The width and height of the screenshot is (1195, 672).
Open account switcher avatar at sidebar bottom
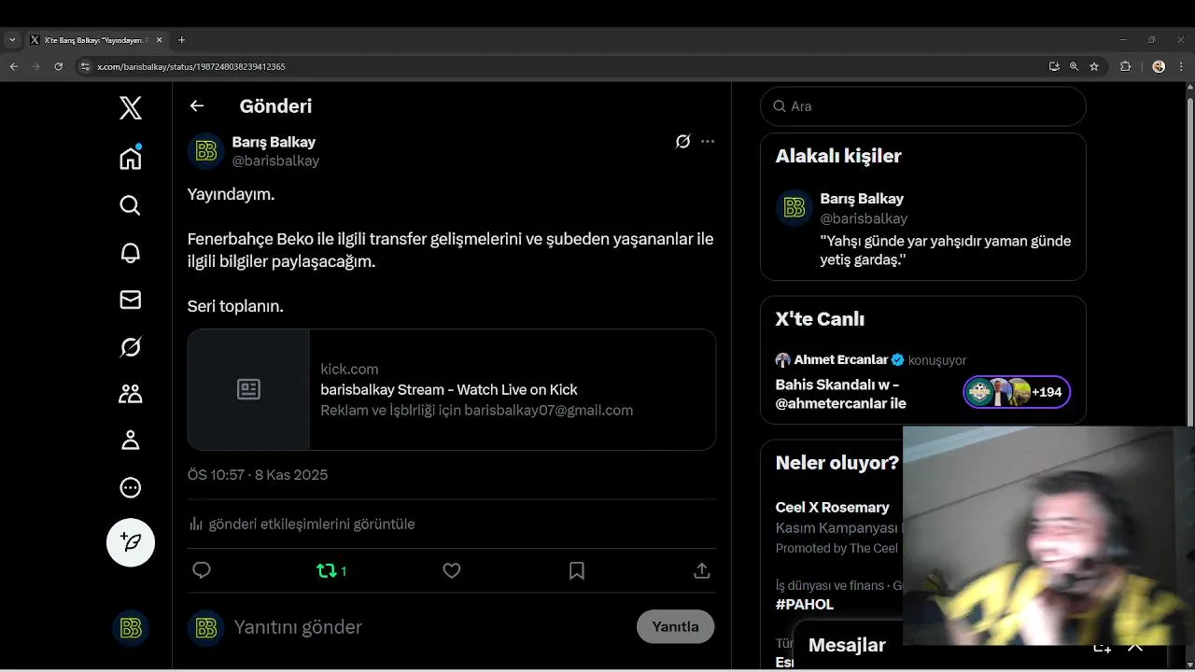point(131,629)
